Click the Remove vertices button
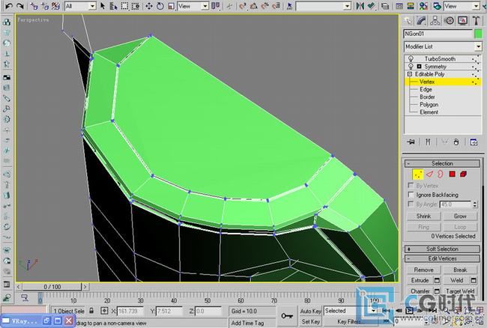 coord(423,270)
